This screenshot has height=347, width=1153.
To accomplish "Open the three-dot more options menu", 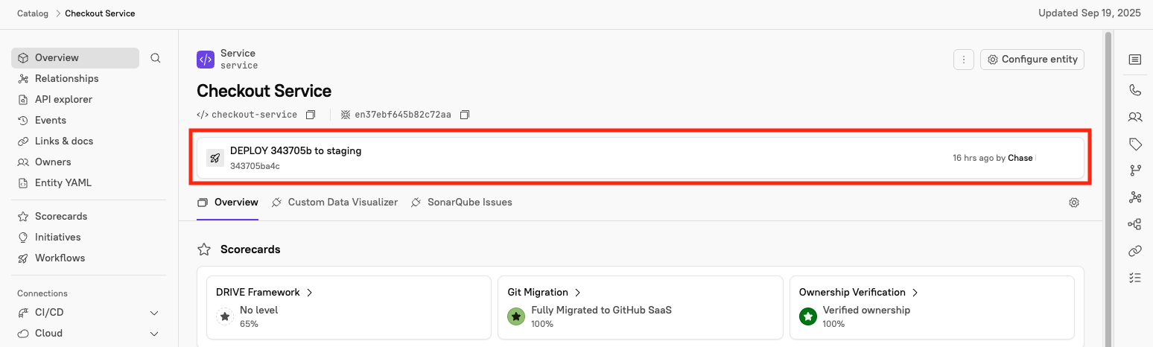I will tap(964, 60).
